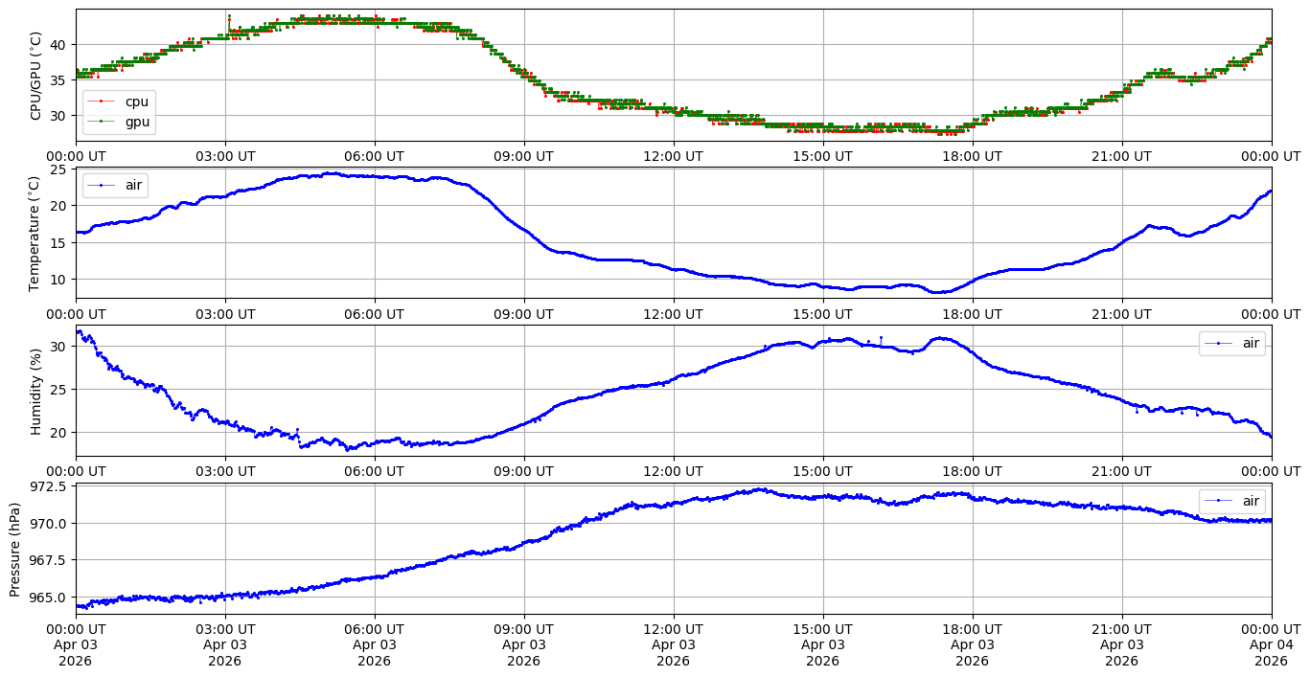Image resolution: width=1310 pixels, height=677 pixels.
Task: Click the 40 tick on the CPU/GPU axis
Action: 57,44
